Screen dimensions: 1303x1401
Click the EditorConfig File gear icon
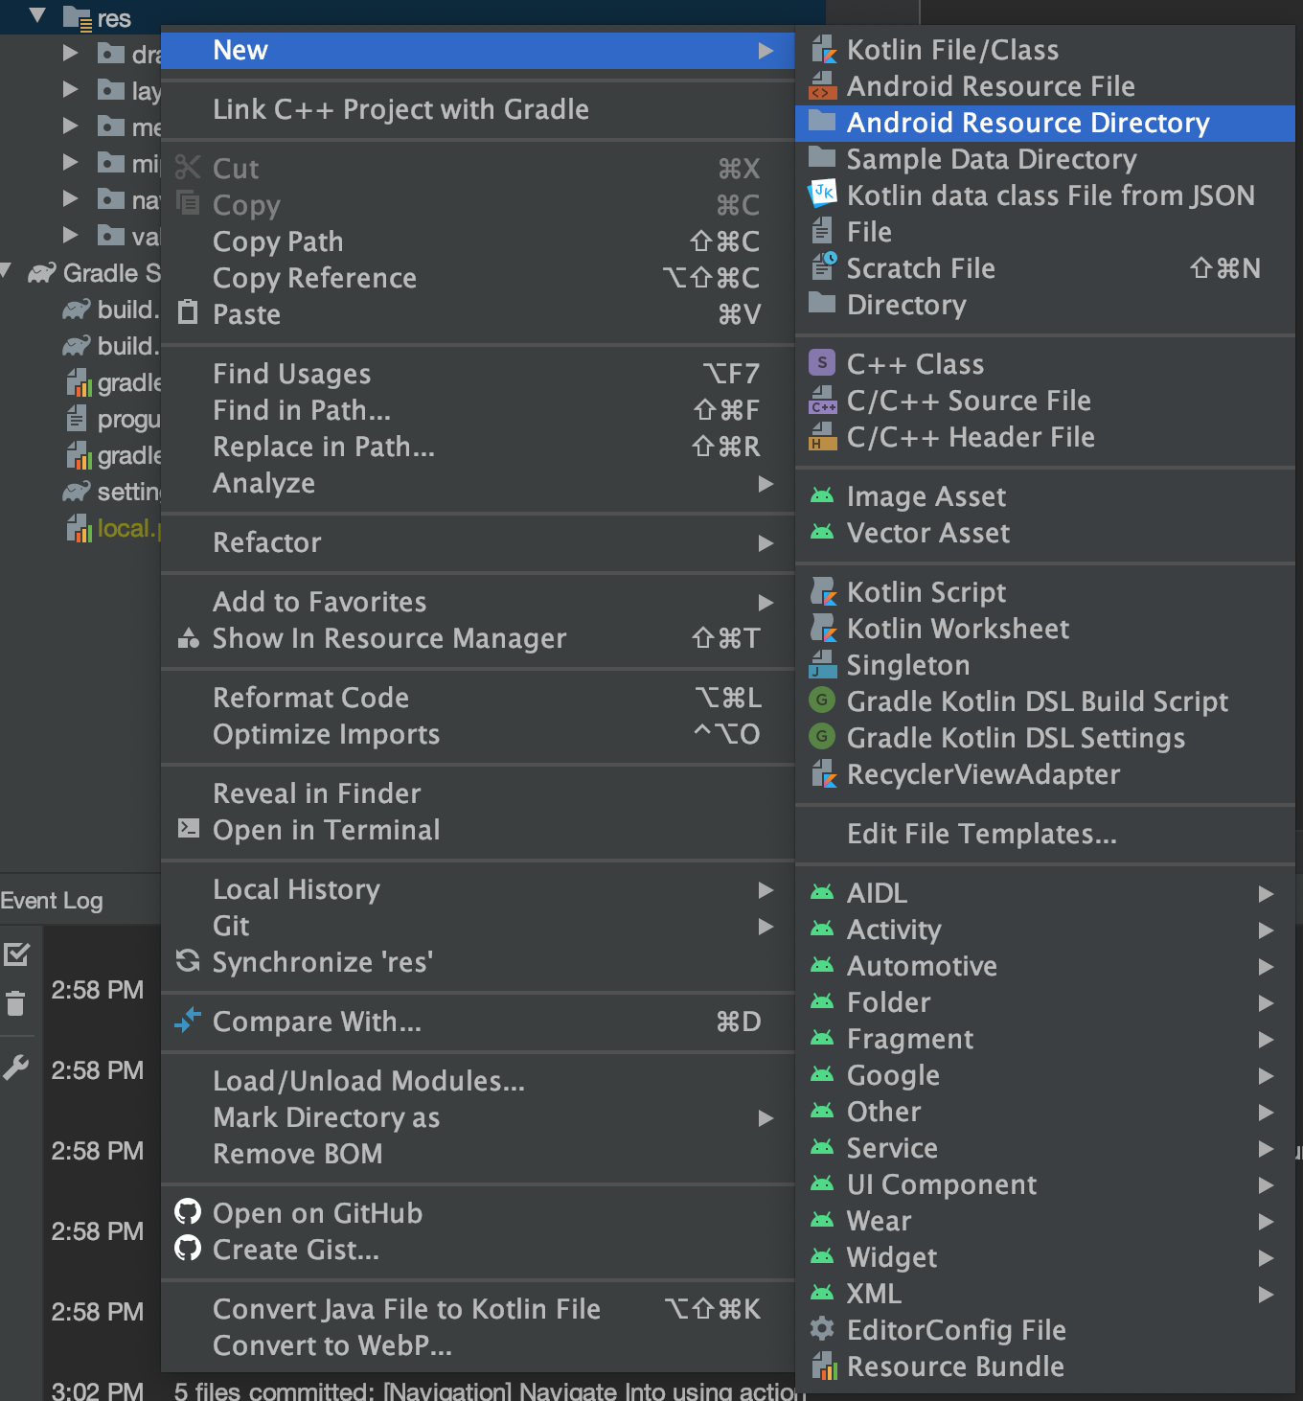[x=822, y=1329]
